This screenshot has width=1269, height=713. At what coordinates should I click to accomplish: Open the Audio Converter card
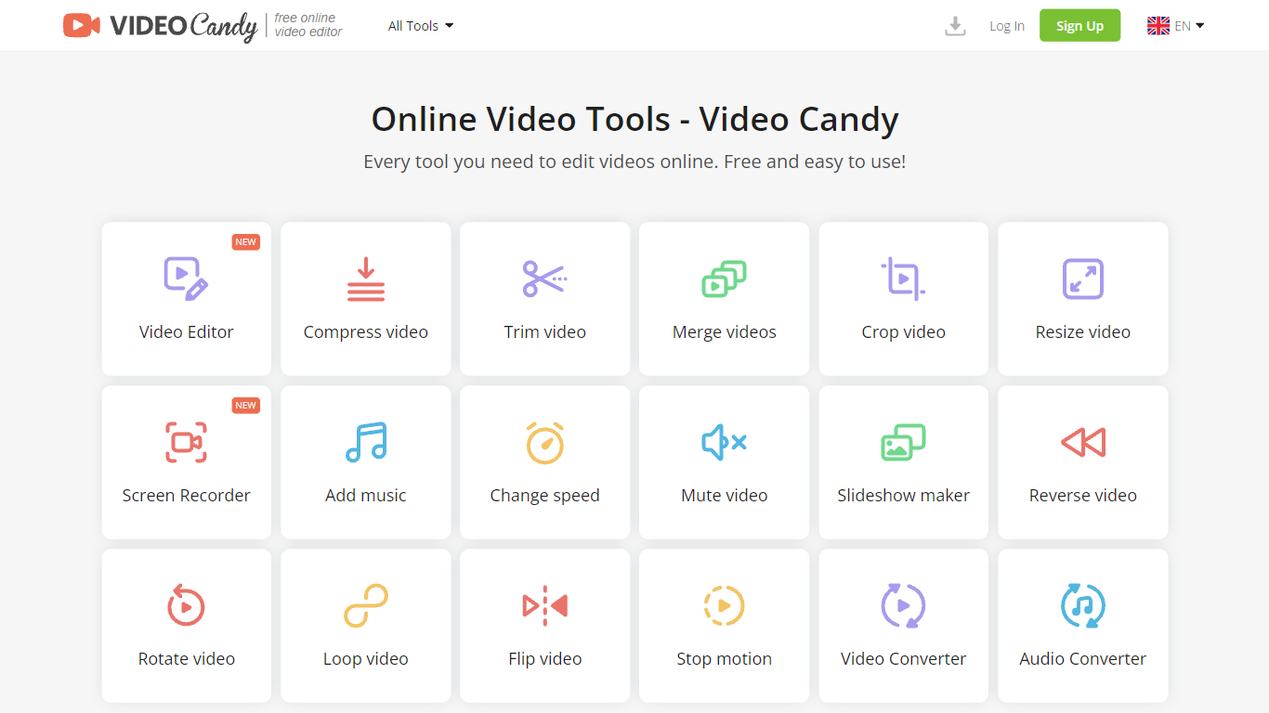pos(1082,625)
